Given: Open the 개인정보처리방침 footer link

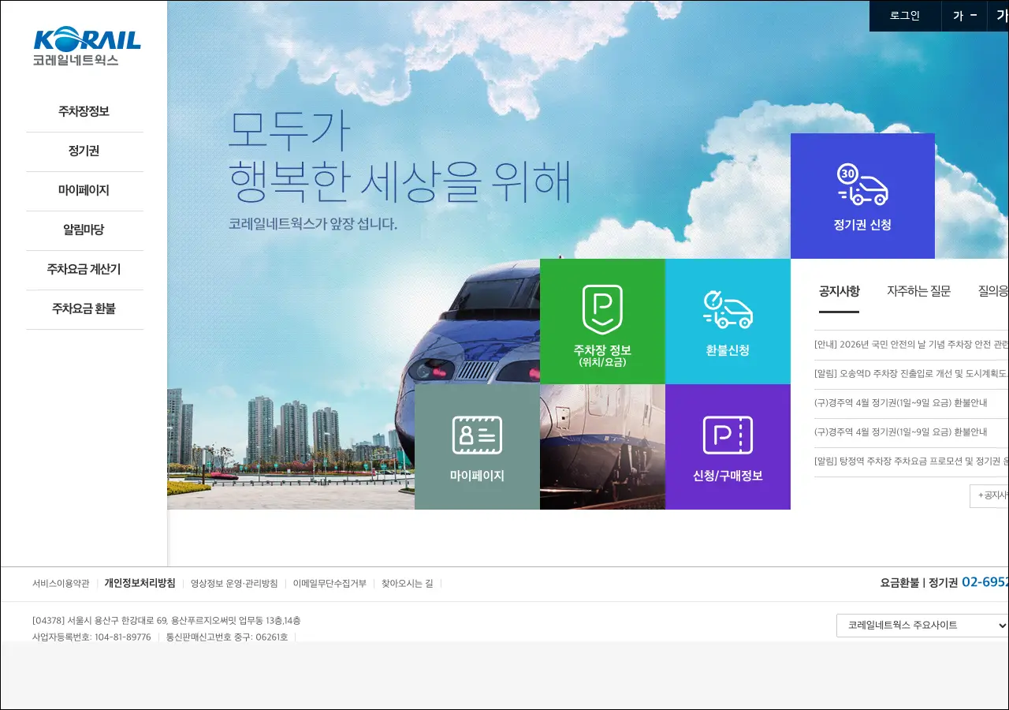Looking at the screenshot, I should coord(140,584).
